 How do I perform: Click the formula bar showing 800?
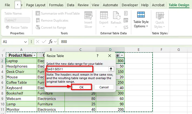[125, 42]
